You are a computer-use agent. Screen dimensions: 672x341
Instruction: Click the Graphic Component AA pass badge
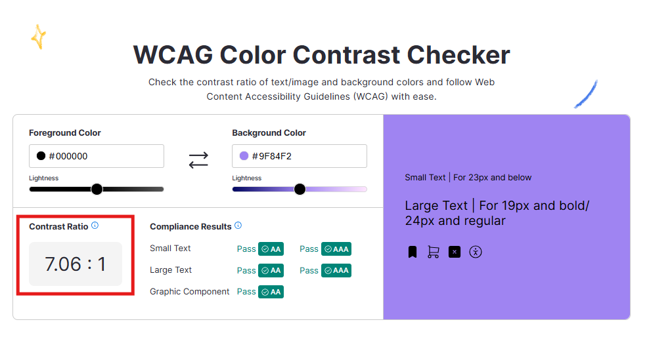point(271,292)
